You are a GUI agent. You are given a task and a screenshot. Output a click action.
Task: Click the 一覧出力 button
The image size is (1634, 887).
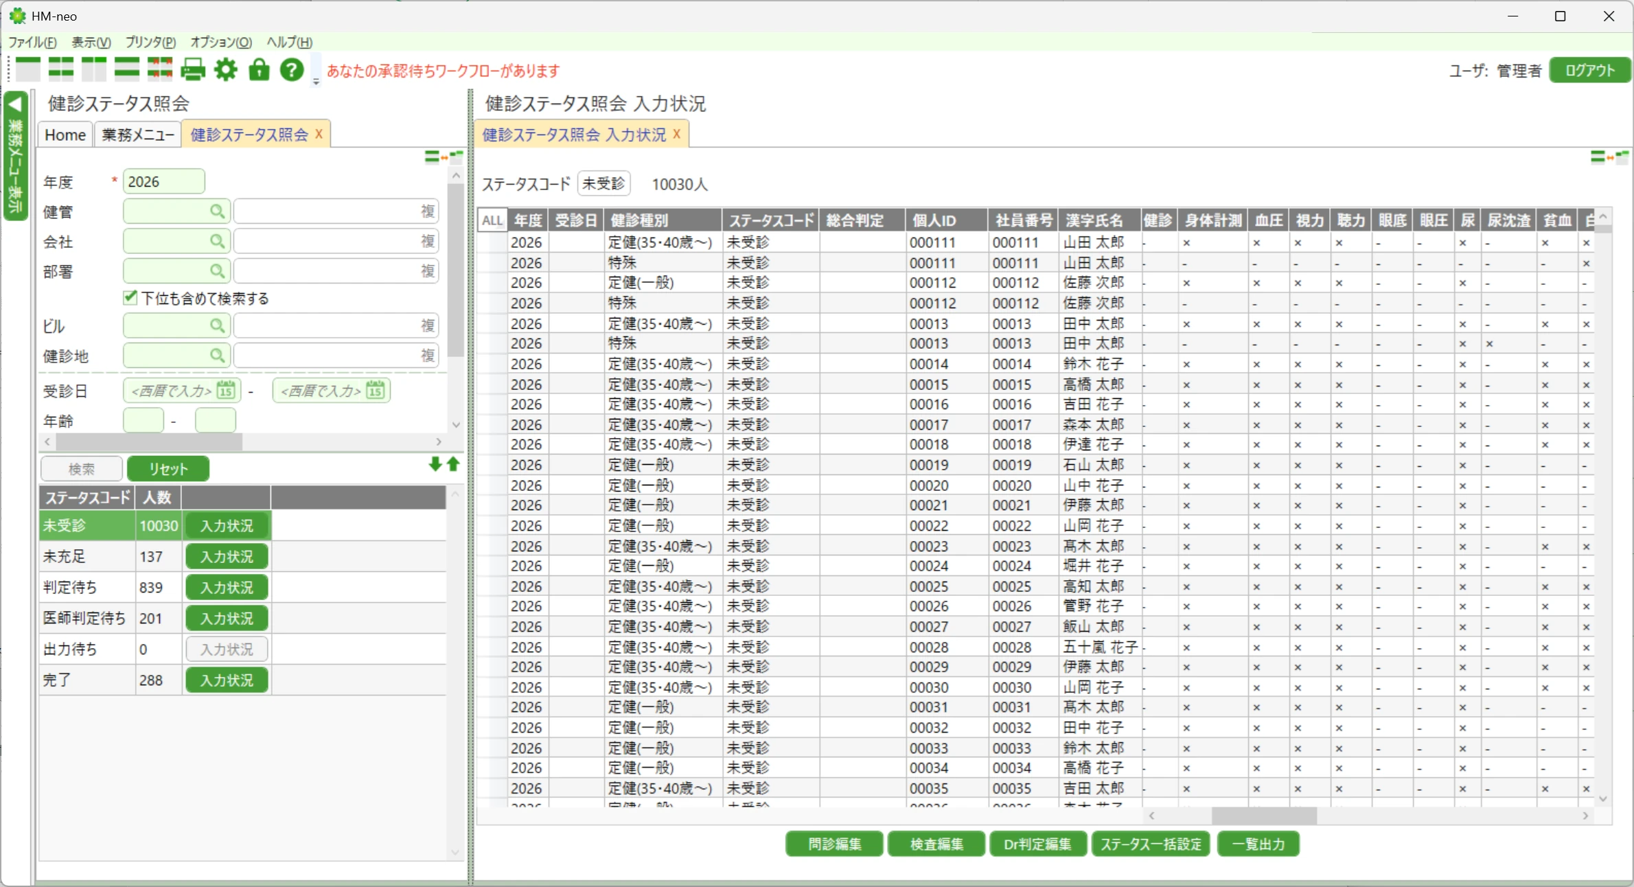1258,844
